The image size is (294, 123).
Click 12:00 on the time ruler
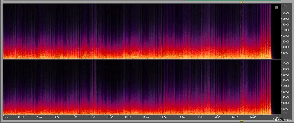coord(110,117)
